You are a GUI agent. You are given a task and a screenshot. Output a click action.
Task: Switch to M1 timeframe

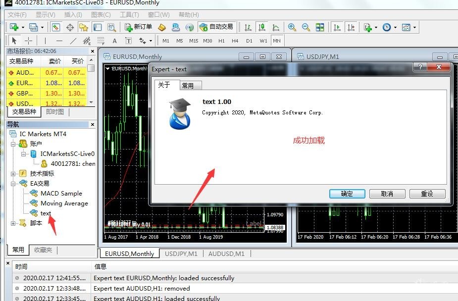[x=165, y=41]
